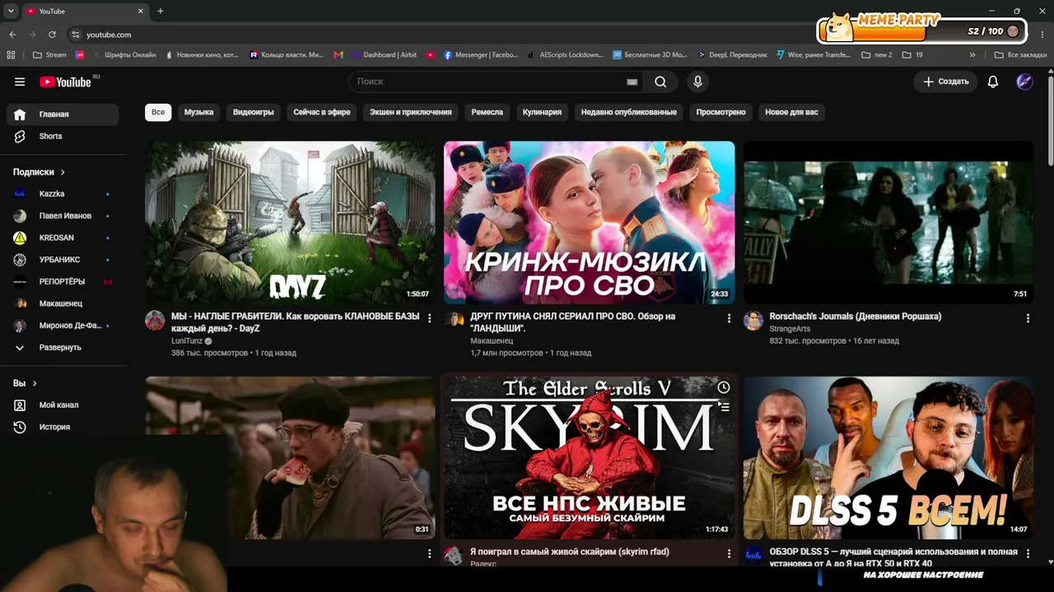This screenshot has height=592, width=1054.
Task: Play the DayZ video thumbnail
Action: click(290, 223)
